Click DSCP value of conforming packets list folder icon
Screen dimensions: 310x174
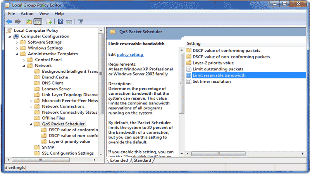189,51
